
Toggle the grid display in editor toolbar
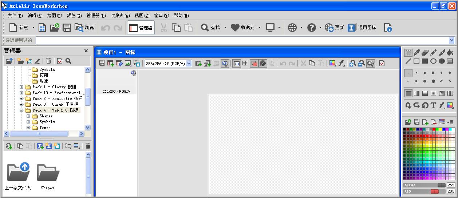pos(245,64)
